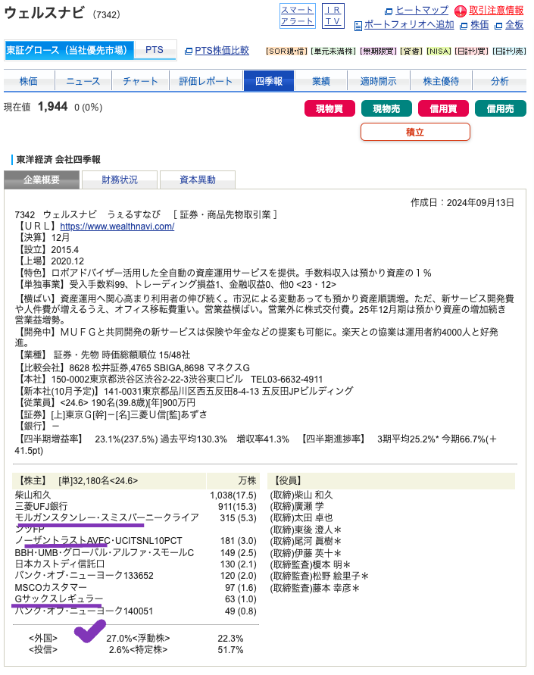Image resolution: width=534 pixels, height=675 pixels.
Task: Click the 作成日 2024年09月13日 text
Action: pos(462,203)
